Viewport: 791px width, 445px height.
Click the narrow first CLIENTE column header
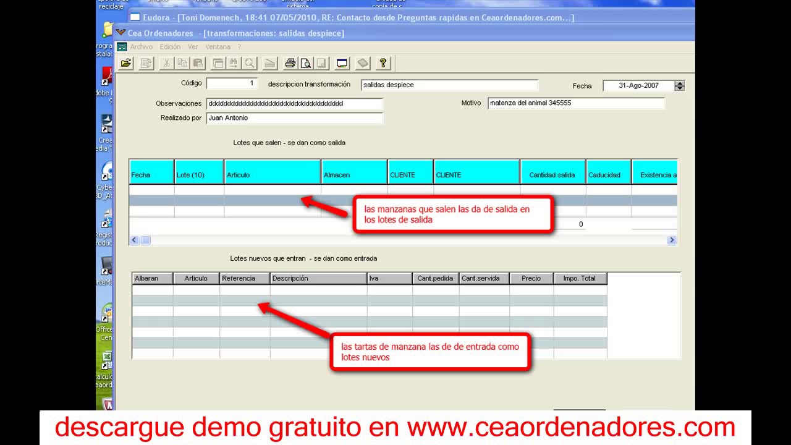point(410,172)
